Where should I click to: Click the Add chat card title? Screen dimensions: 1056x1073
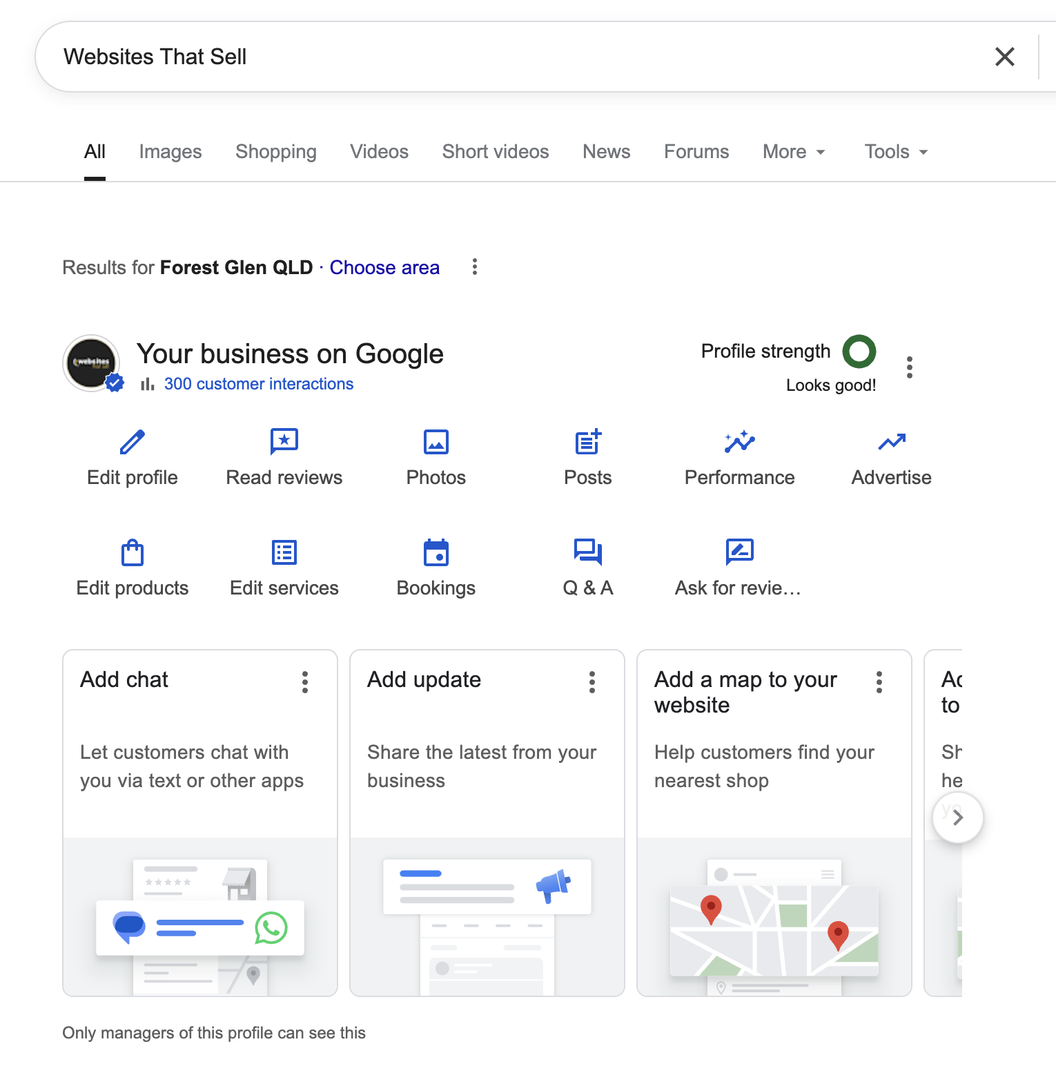coord(124,680)
